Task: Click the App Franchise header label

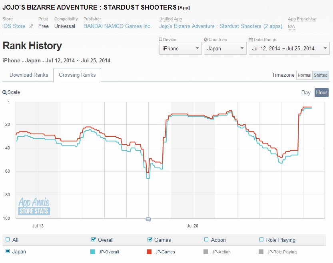Action: [302, 19]
